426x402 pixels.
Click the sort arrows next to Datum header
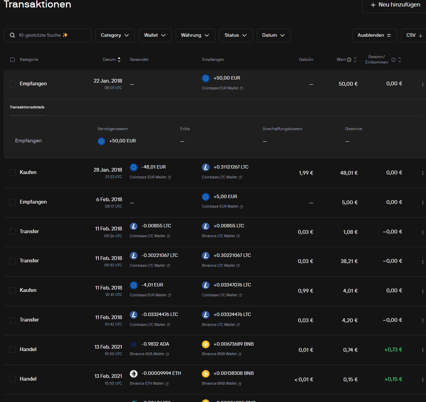click(x=119, y=60)
